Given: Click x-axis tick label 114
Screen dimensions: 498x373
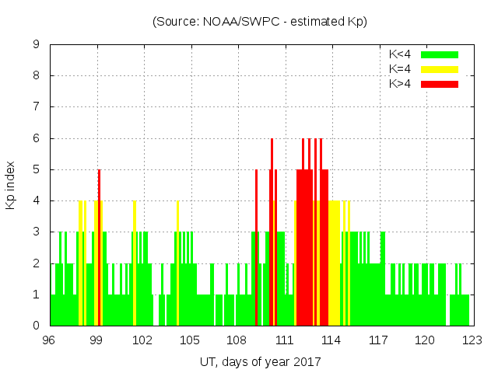Looking at the screenshot, I should click(x=331, y=340).
